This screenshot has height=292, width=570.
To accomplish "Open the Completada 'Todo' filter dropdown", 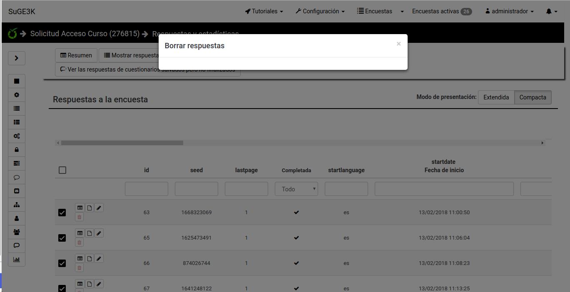I will [296, 189].
